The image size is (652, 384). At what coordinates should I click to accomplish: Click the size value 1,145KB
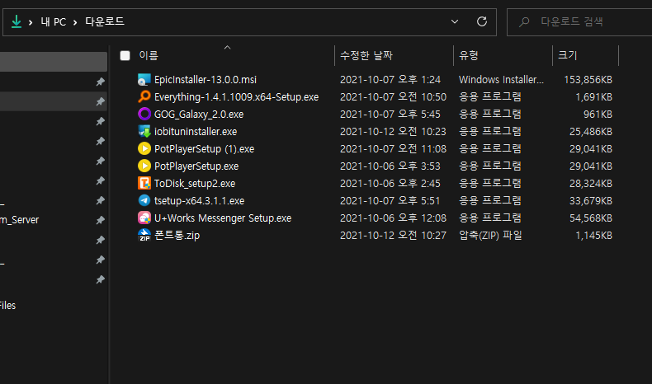(x=593, y=236)
